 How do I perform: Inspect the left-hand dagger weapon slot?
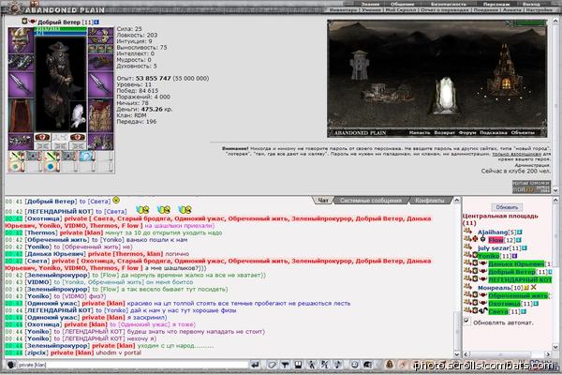21,84
